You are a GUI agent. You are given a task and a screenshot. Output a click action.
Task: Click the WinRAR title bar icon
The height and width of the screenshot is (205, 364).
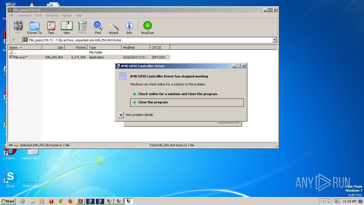tap(10, 10)
